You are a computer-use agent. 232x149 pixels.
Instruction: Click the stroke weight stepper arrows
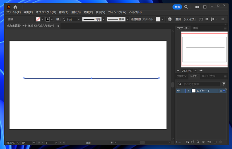tap(64, 19)
